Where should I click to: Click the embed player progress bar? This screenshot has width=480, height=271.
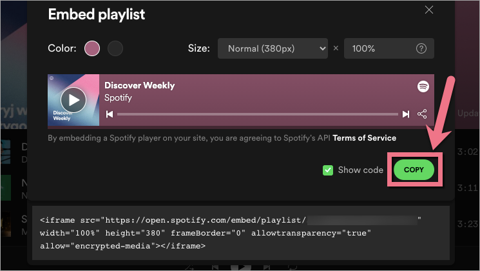(x=258, y=114)
